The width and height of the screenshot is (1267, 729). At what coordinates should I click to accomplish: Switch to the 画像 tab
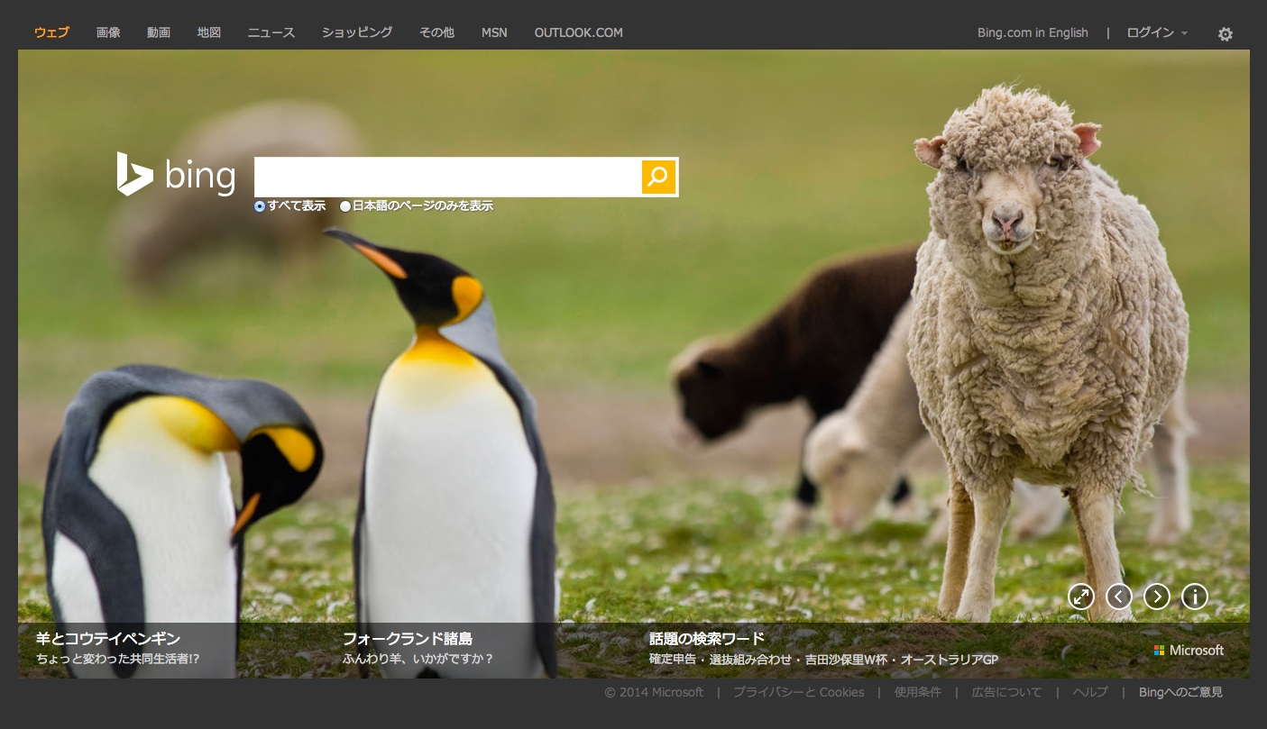[108, 32]
